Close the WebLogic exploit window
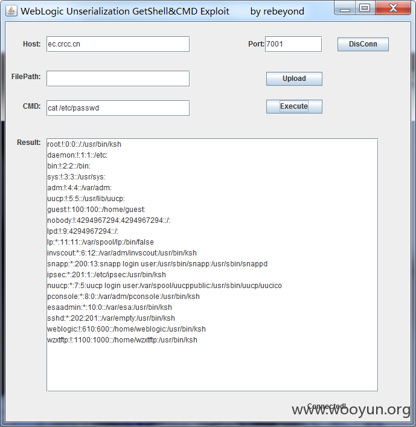Viewport: 416px width, 427px height. (393, 8)
